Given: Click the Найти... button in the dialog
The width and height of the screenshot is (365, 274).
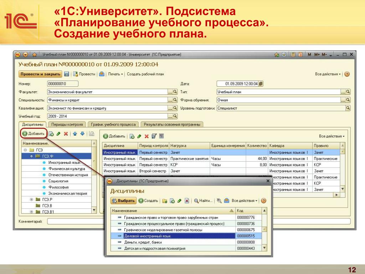Looking at the screenshot, I should pos(203,201).
